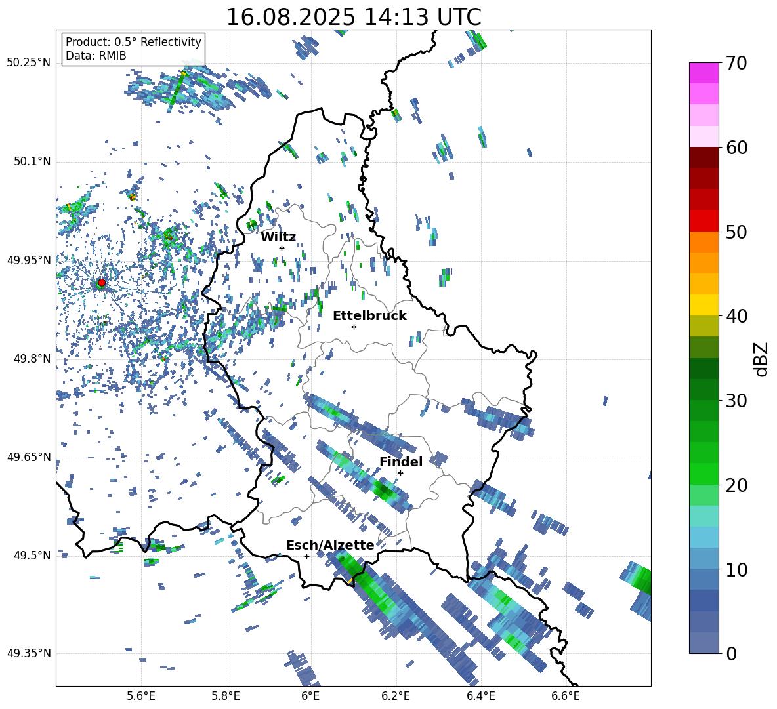
Task: Click the 49.65°N latitude label
Action: (29, 456)
